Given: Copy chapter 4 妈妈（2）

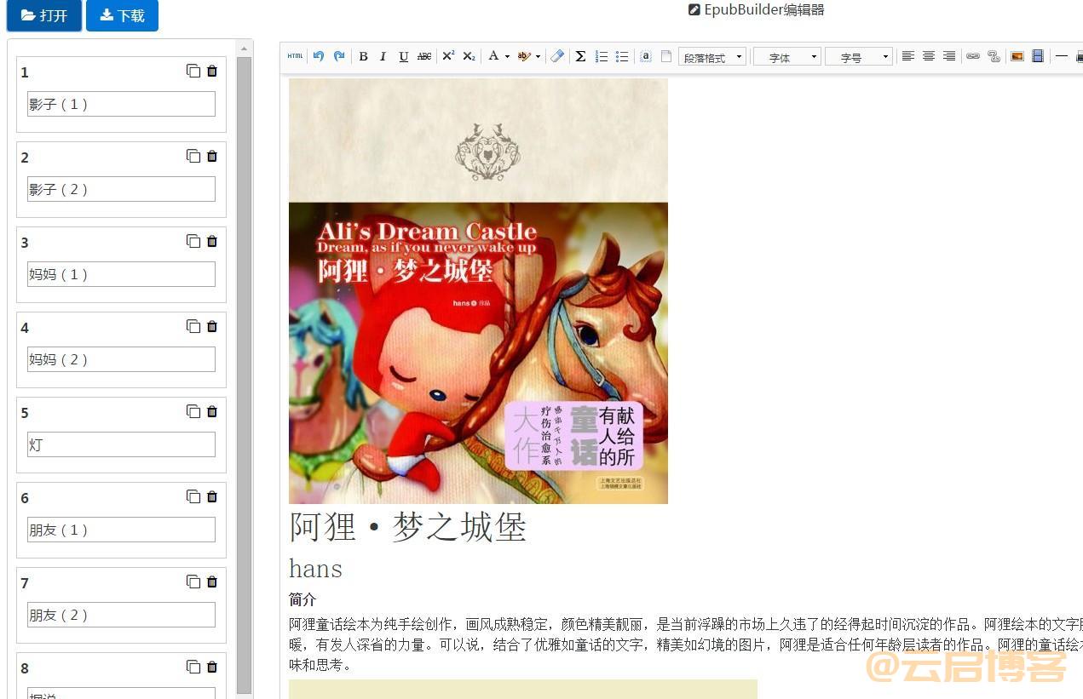Looking at the screenshot, I should [x=193, y=327].
